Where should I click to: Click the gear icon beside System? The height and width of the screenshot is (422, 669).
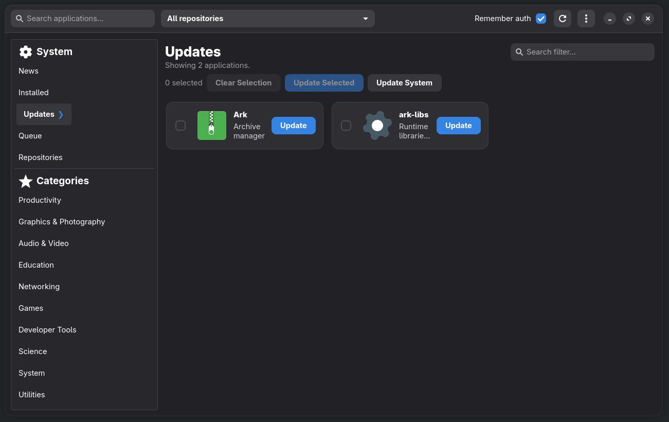coord(25,51)
